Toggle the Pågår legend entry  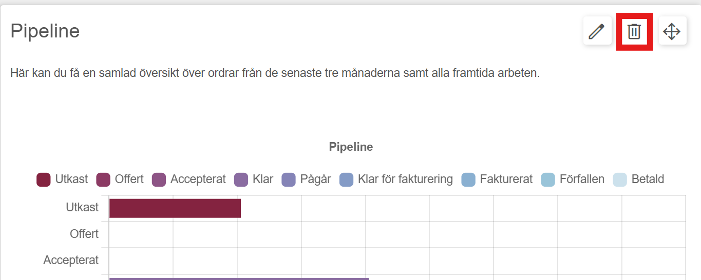(306, 179)
